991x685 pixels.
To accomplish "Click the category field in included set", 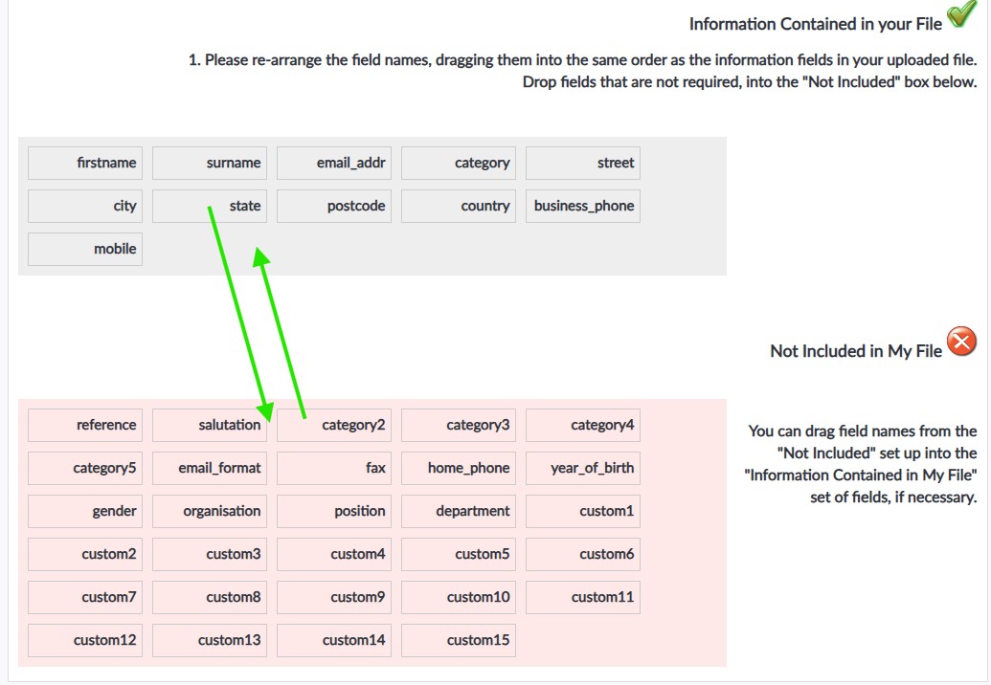I will pos(459,163).
